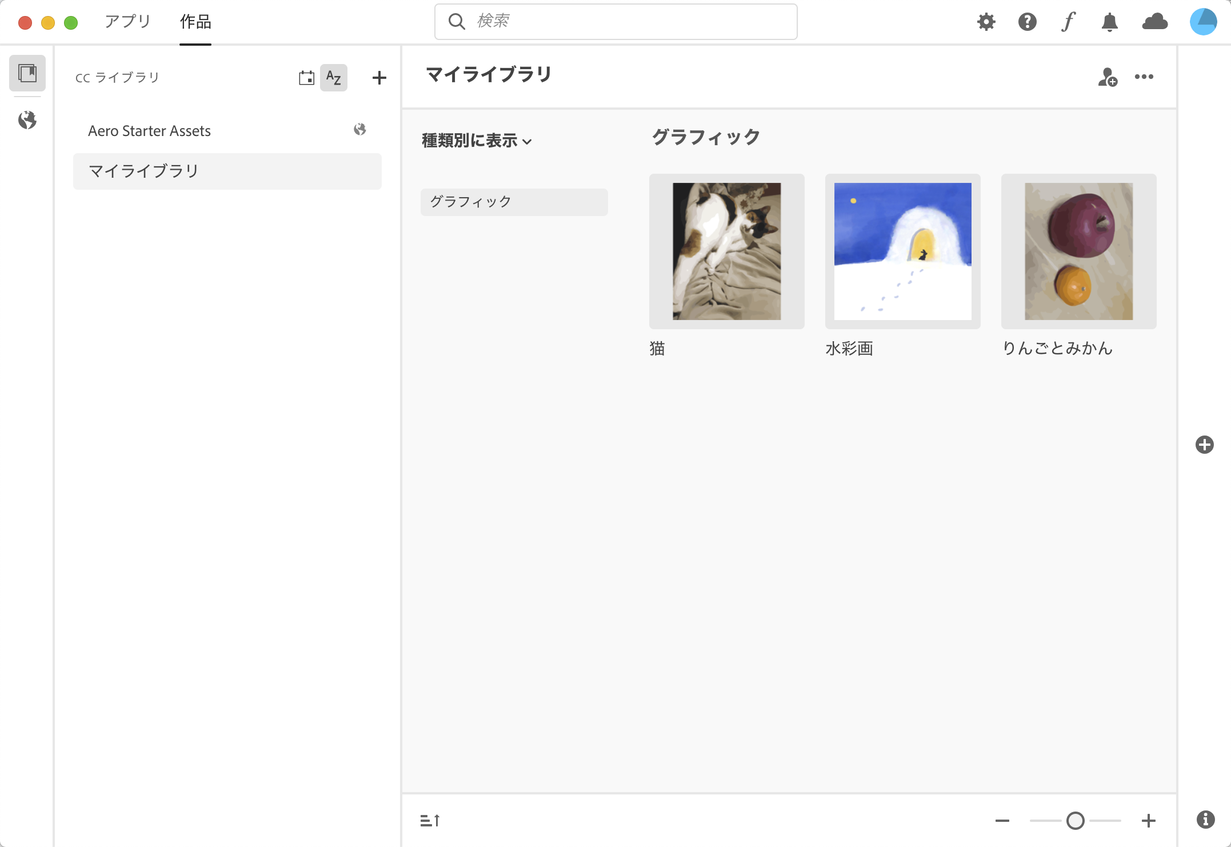The width and height of the screenshot is (1231, 847).
Task: Open the Aero Starter Assets library
Action: [x=150, y=131]
